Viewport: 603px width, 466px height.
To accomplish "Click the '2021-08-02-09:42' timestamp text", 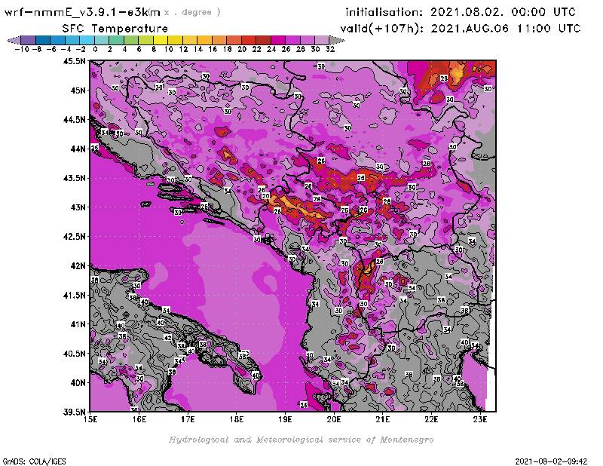I will 551,461.
